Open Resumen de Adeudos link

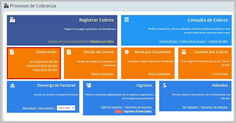[x=214, y=107]
